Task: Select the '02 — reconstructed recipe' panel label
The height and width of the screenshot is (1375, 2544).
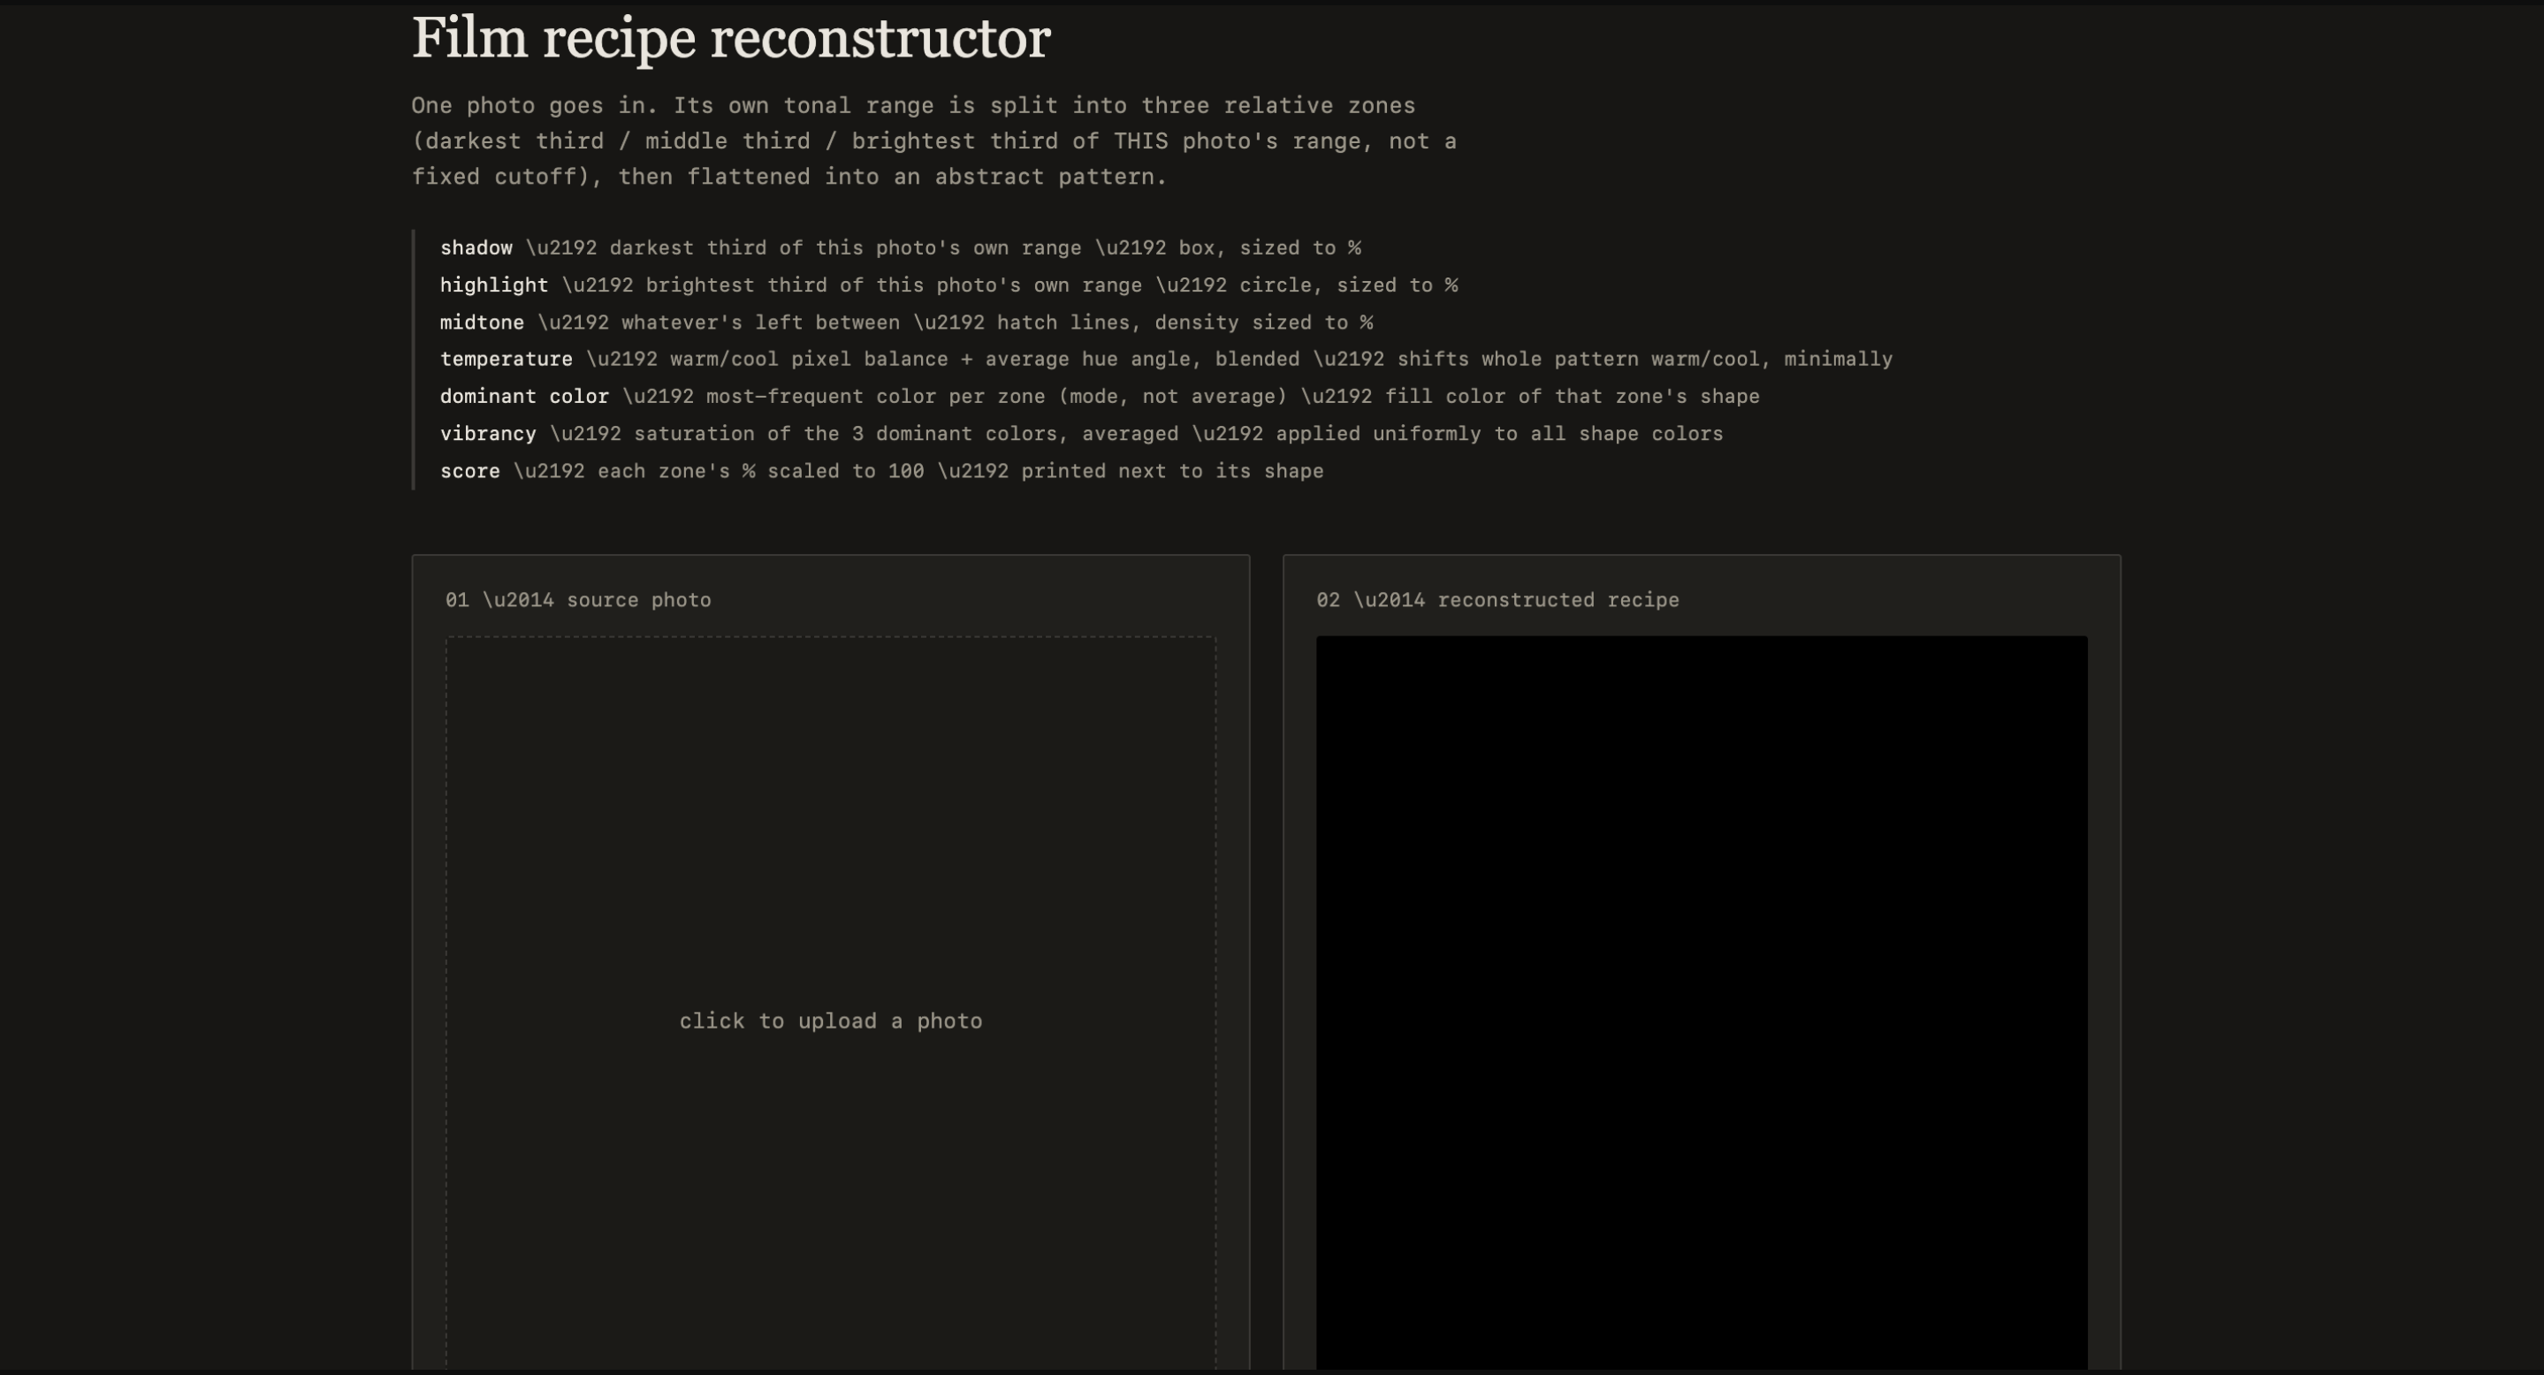Action: (1497, 600)
